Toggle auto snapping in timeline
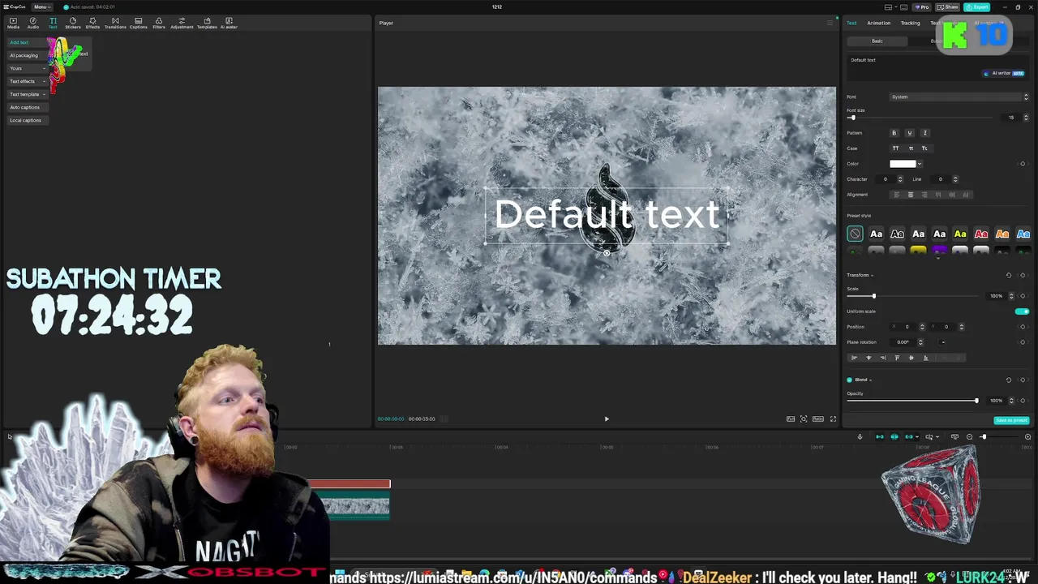 (x=894, y=437)
